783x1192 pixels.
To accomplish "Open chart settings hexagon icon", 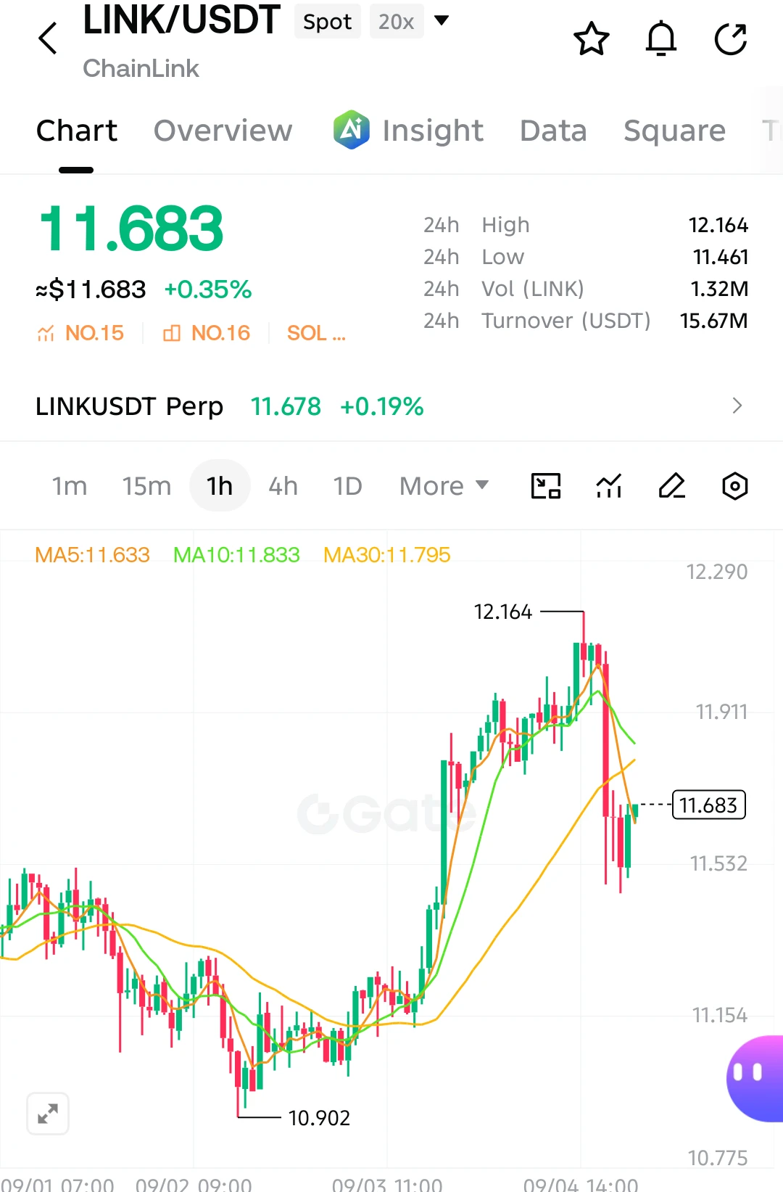I will click(x=735, y=485).
